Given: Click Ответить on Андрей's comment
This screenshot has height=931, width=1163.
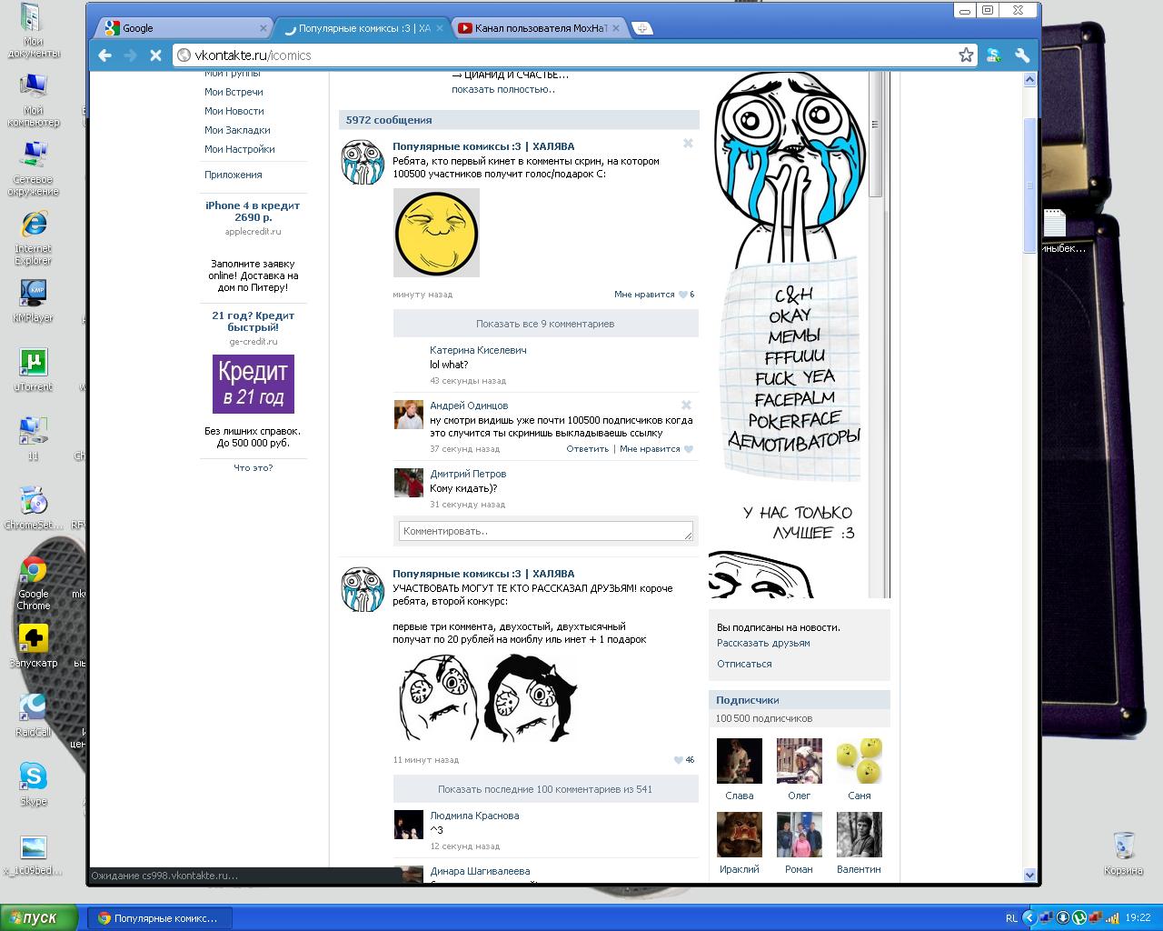Looking at the screenshot, I should tap(588, 449).
